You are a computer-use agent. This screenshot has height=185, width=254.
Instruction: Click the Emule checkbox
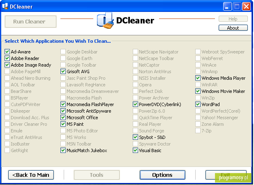(7, 131)
